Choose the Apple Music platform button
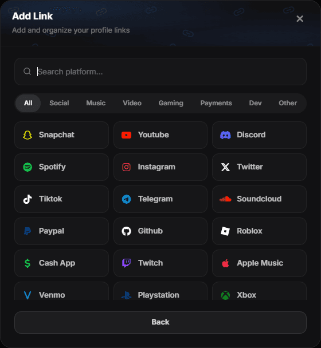 pyautogui.click(x=260, y=263)
